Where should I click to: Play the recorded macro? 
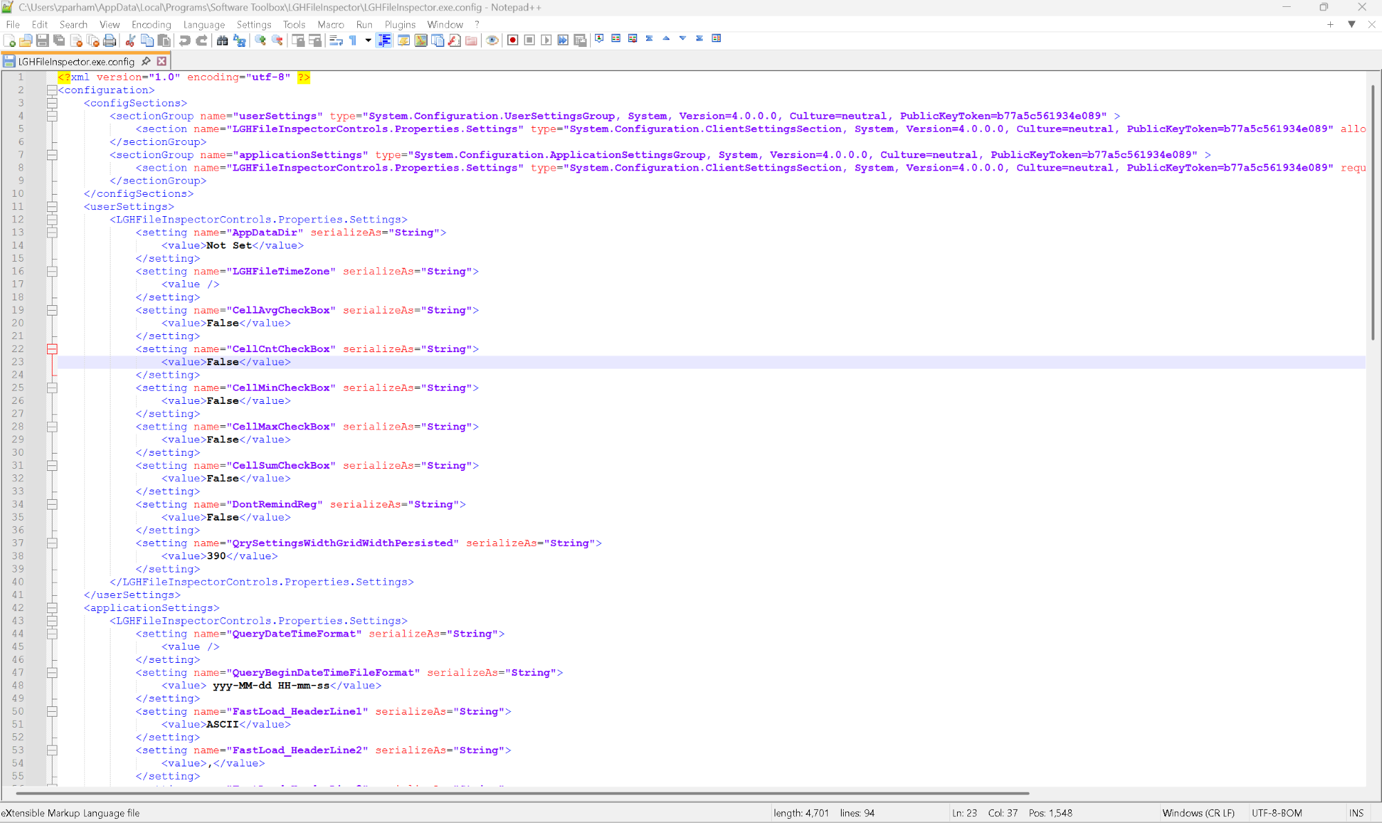click(x=545, y=40)
